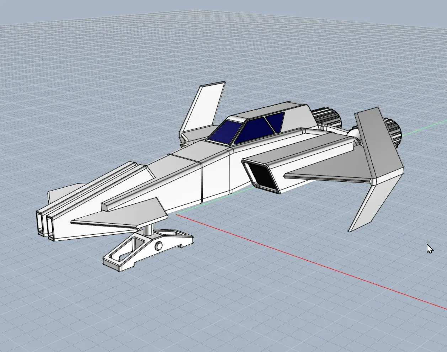This screenshot has width=447, height=352.
Task: Select the small rear triangular cockpit window
Action: [x=276, y=121]
